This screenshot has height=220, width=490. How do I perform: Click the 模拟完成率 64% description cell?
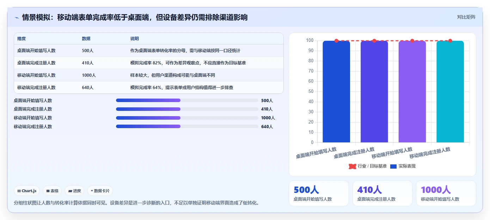(x=182, y=88)
